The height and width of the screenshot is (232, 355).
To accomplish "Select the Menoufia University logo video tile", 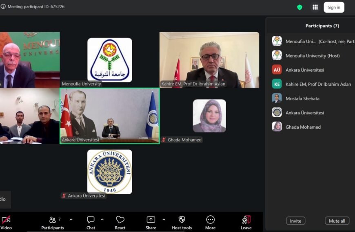I will [110, 60].
